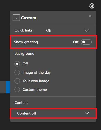Close the Custom settings panel
The height and width of the screenshot is (130, 101).
tap(90, 16)
